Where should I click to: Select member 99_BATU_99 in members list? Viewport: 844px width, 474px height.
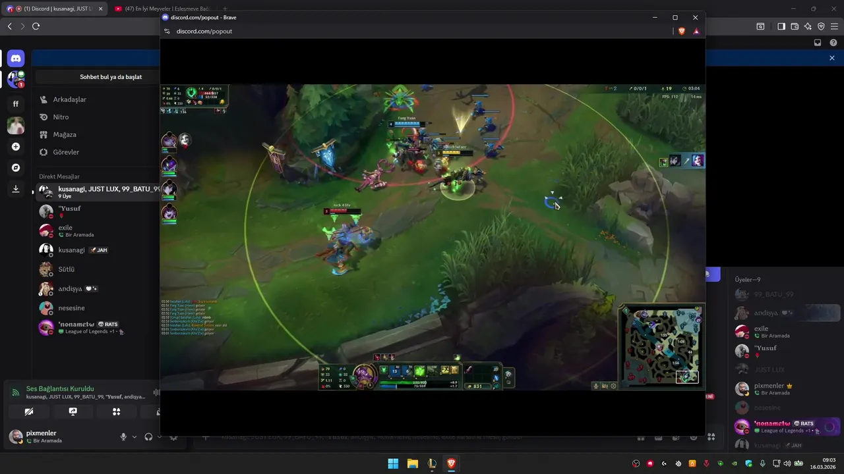click(786, 294)
